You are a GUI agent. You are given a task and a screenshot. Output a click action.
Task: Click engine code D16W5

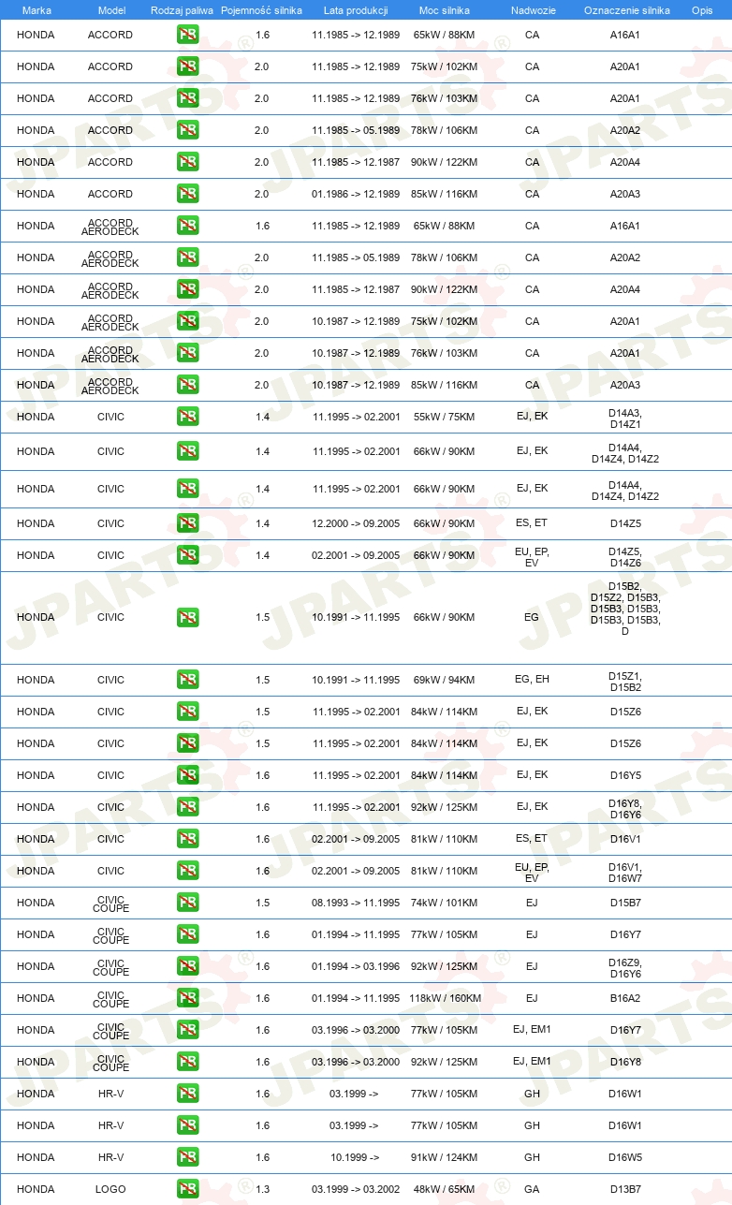coord(625,1157)
